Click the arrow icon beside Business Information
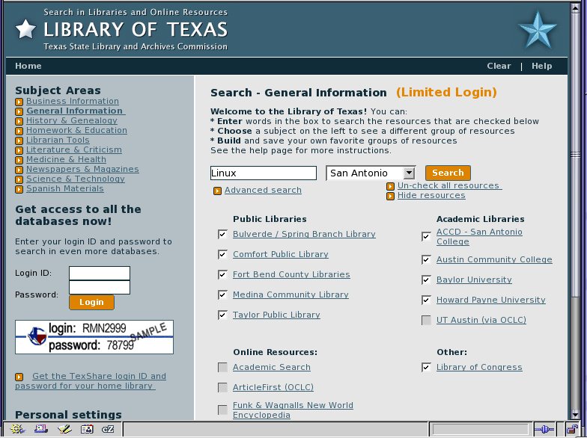The image size is (587, 438). (x=19, y=102)
